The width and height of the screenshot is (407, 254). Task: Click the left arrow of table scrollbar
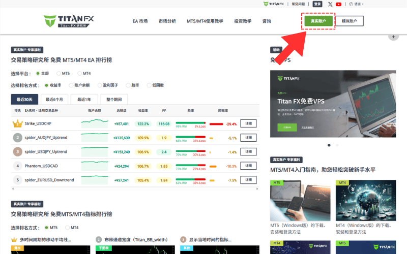point(13,189)
